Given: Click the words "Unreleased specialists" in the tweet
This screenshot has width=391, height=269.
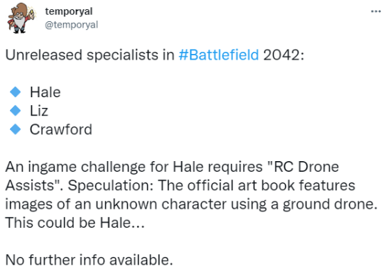Looking at the screenshot, I should click(82, 55).
